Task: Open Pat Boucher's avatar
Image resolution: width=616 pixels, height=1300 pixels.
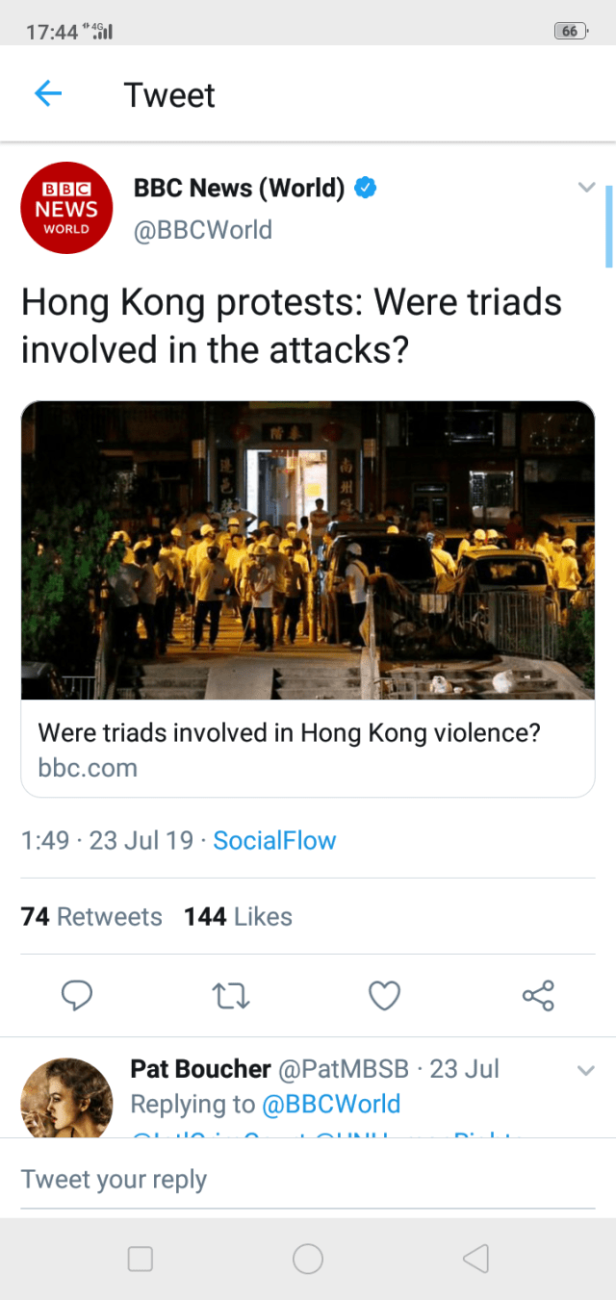Action: coord(66,1098)
